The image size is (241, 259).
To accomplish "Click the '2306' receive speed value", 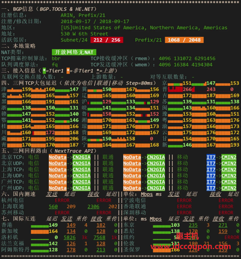I will (93, 207).
